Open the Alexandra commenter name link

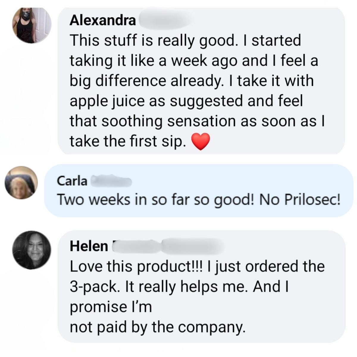tap(103, 20)
